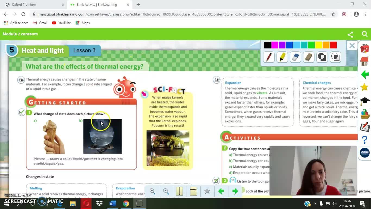Pick the magenta color swatch
The height and width of the screenshot is (209, 371).
tap(275, 45)
